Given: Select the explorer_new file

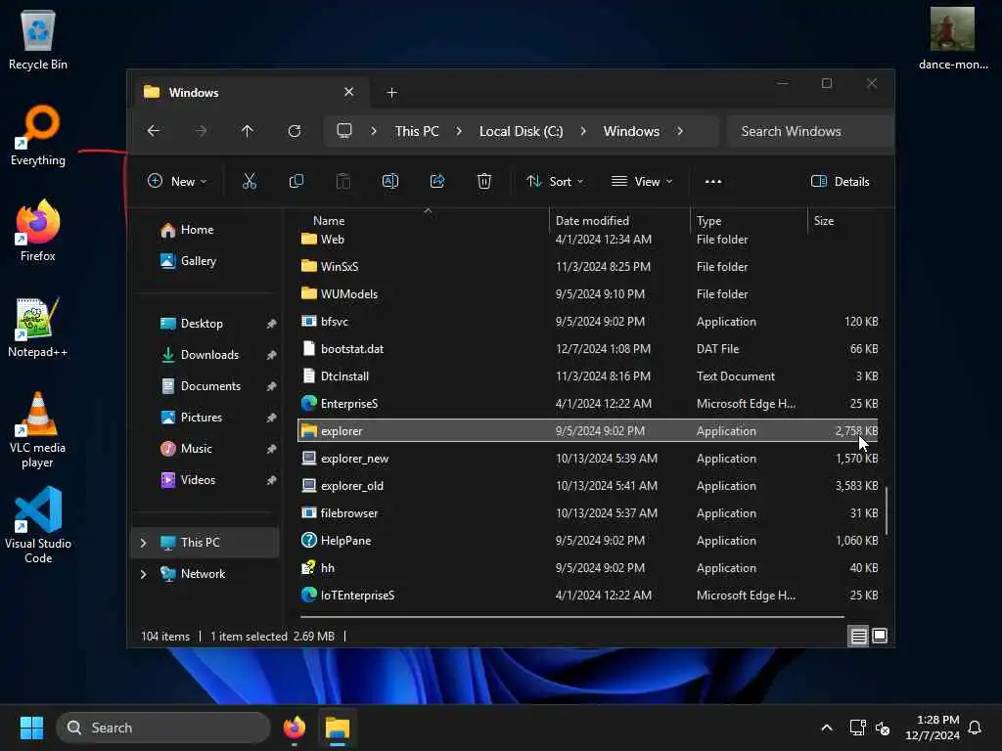Looking at the screenshot, I should pos(588,459).
